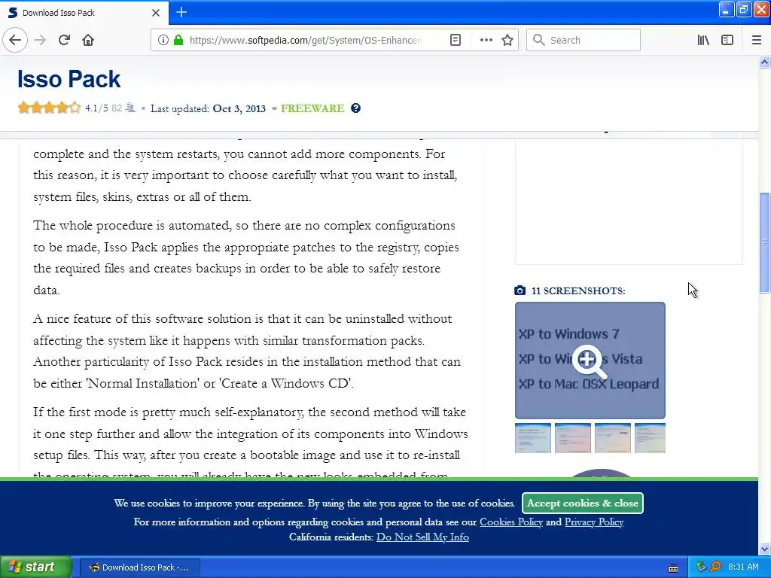Click the scrollbar up arrow
The width and height of the screenshot is (771, 578).
(764, 62)
